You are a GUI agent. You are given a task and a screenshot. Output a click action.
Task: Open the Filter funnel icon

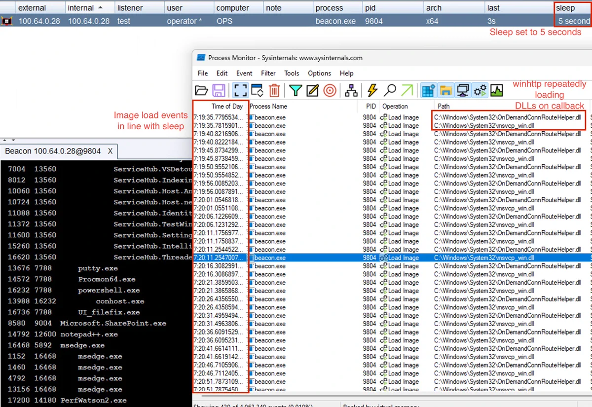point(296,90)
